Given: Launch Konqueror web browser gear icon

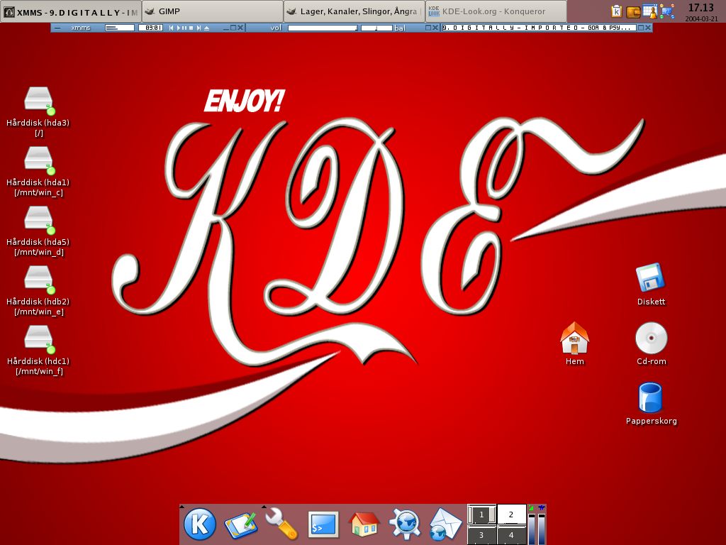Looking at the screenshot, I should pos(404,524).
